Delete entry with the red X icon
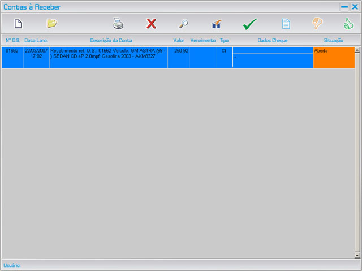Viewport: 362px width, 271px height. click(x=151, y=24)
